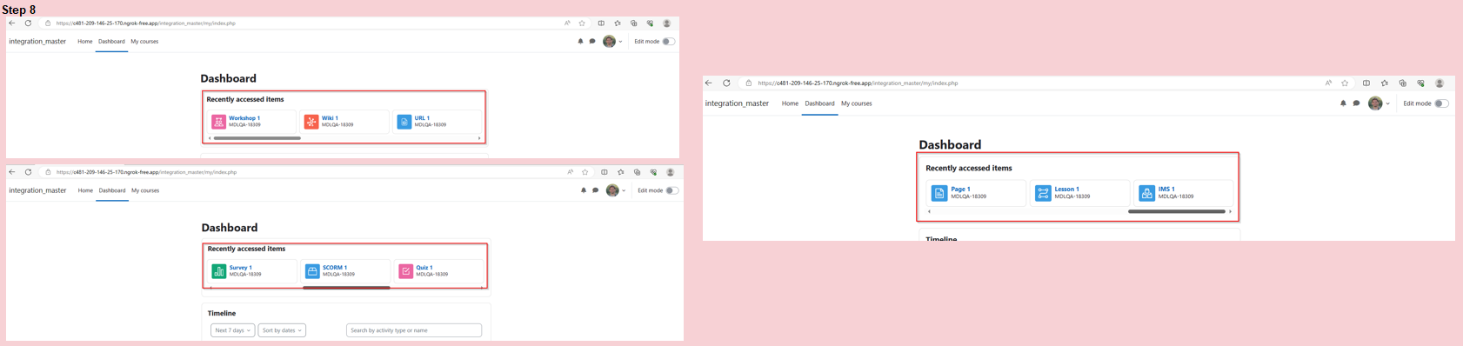Toggle Edit mode in the window showing Page 1
This screenshot has width=1463, height=346.
click(x=1441, y=103)
